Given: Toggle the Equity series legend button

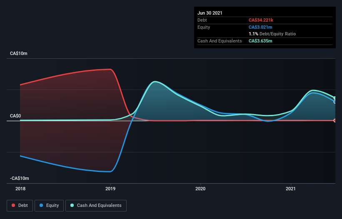Looking at the screenshot, I should pos(49,206).
